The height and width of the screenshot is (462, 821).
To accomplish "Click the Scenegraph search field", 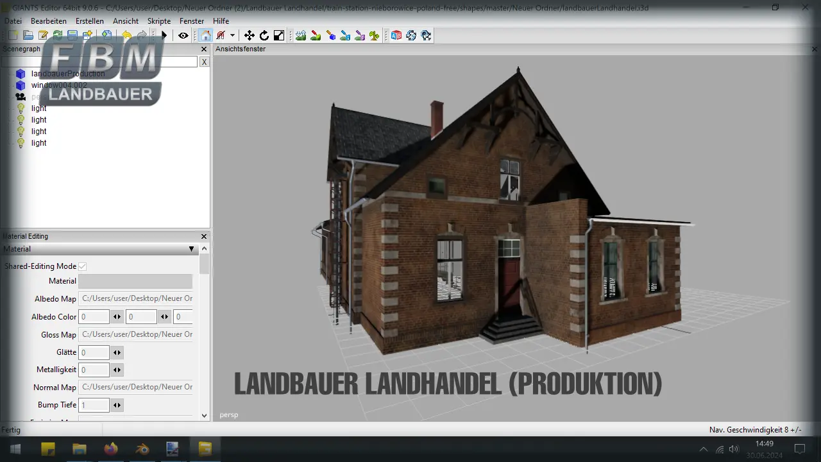I will click(99, 62).
